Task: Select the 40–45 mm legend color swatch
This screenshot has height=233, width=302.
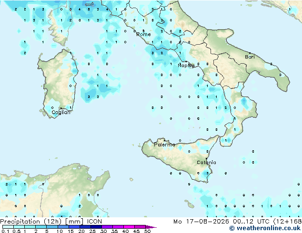Action: coord(129,227)
